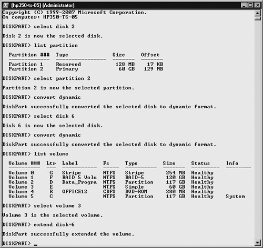Screen dimensions: 263x248
Task: Click the 'CDFS' file system entry
Action: pos(109,192)
